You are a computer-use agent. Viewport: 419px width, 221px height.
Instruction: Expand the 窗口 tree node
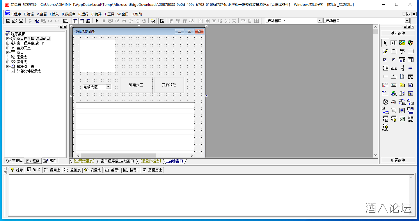click(x=8, y=52)
